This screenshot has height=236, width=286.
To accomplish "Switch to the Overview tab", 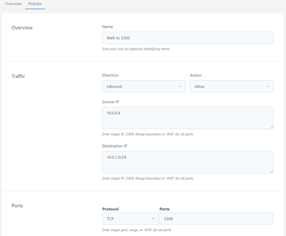I will 13,4.
